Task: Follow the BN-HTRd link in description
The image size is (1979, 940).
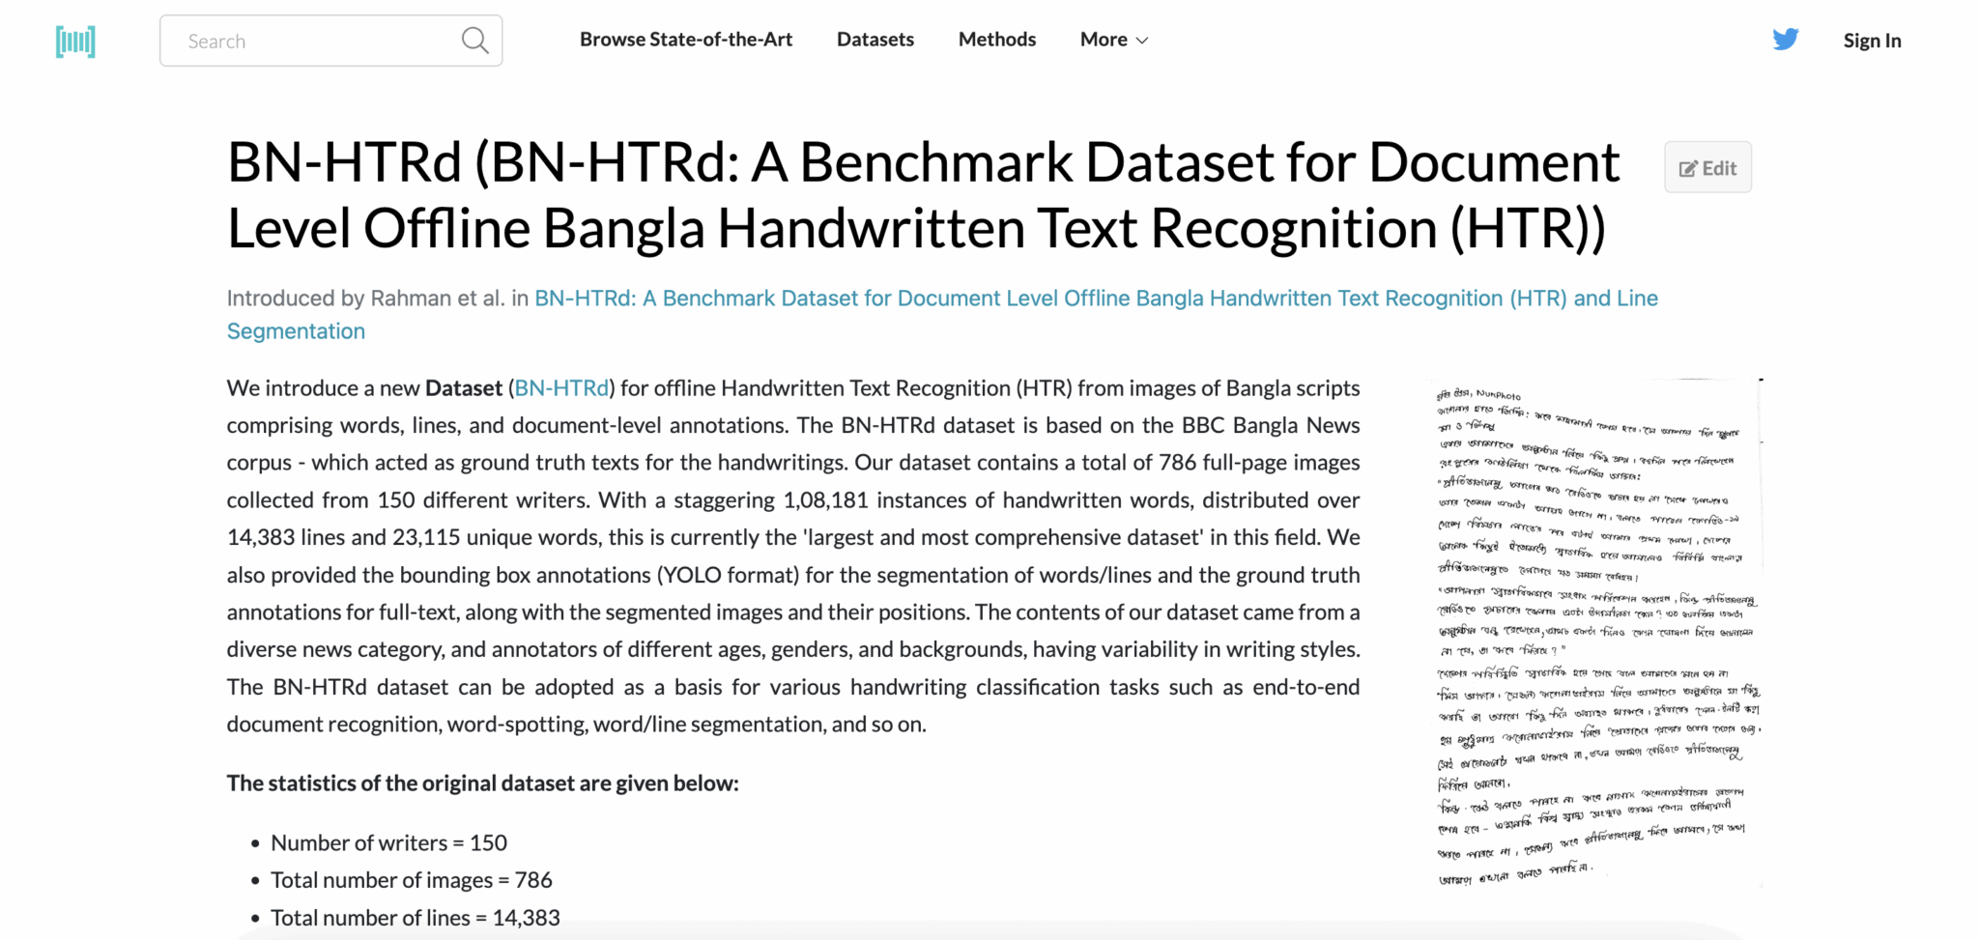Action: click(561, 388)
